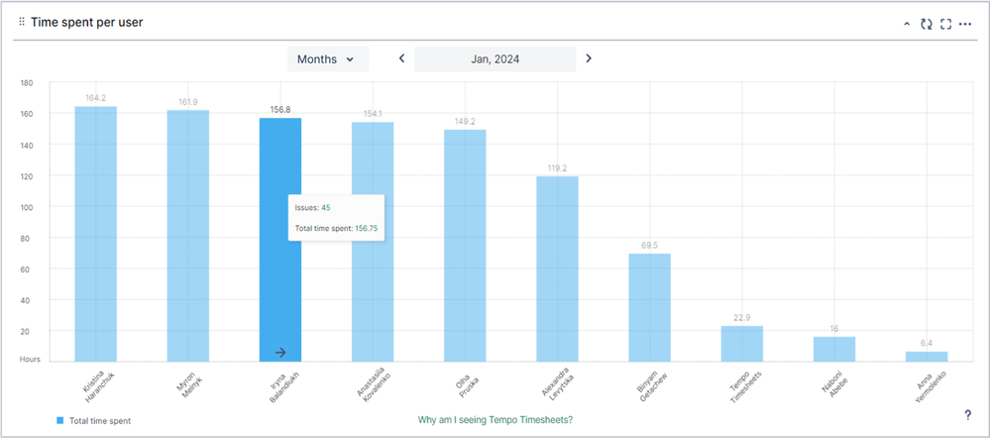Click the question mark help icon
This screenshot has width=990, height=438.
968,414
